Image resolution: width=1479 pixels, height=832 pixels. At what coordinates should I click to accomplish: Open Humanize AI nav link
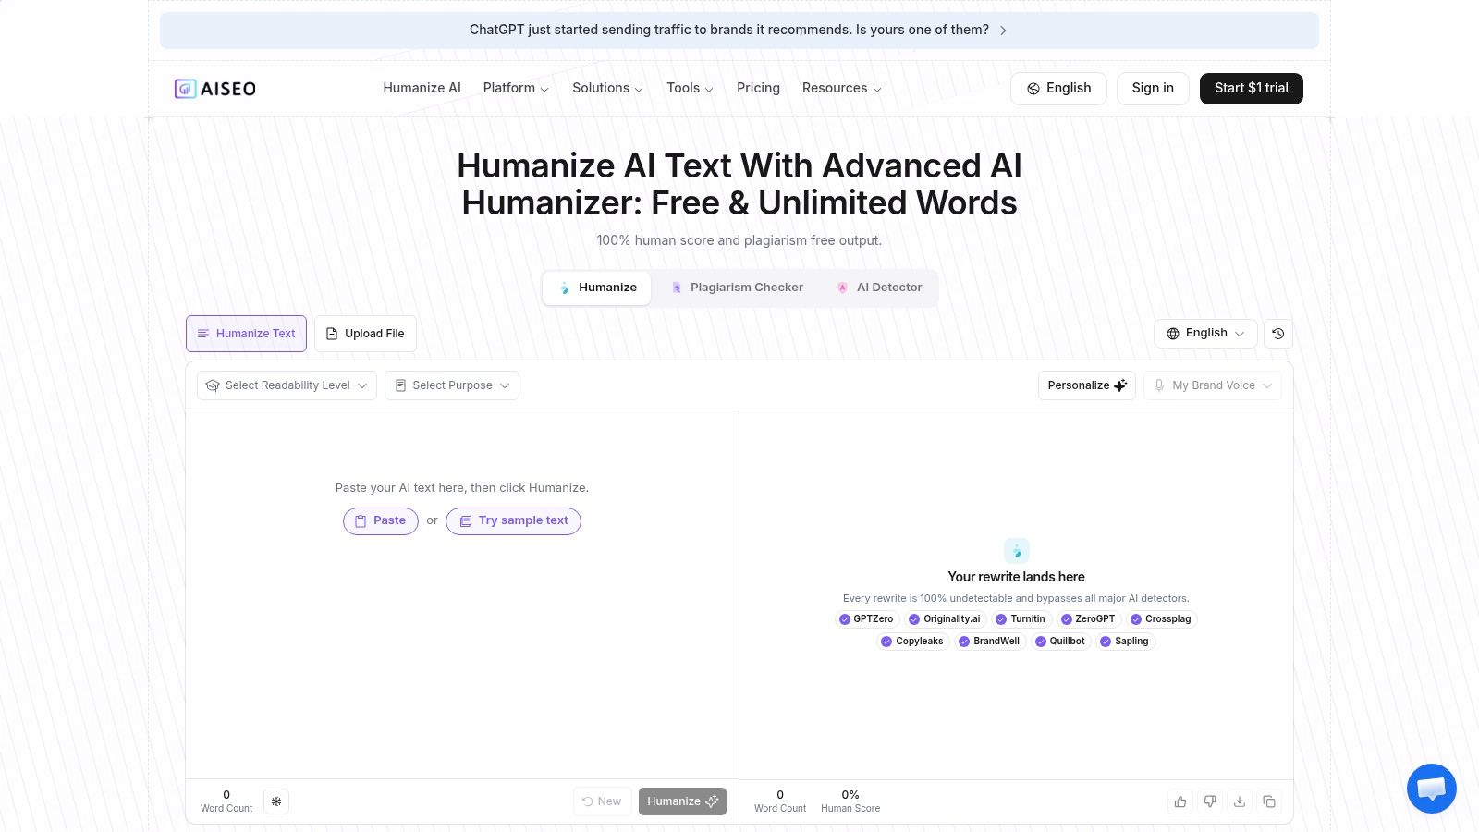click(422, 88)
